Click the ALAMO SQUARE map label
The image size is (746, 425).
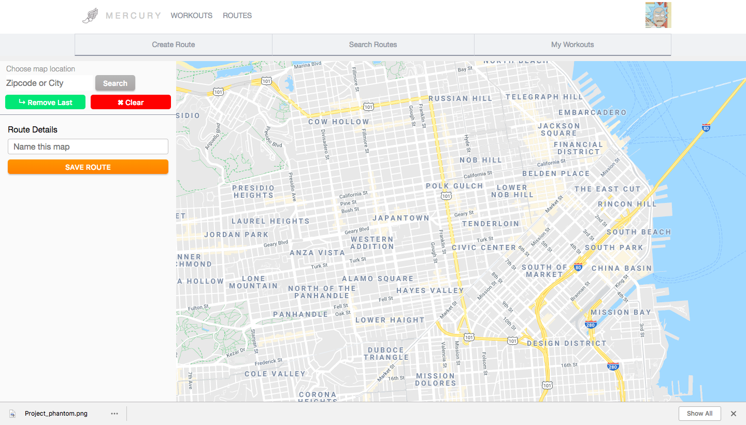378,279
